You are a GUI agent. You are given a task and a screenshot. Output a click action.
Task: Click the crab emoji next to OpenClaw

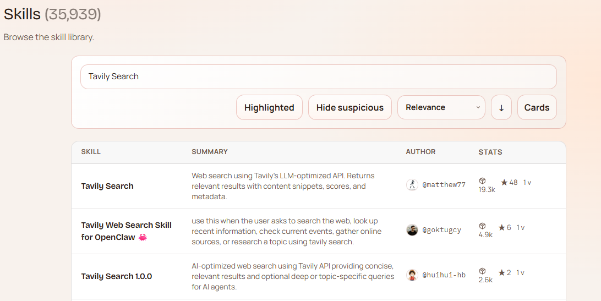click(143, 237)
